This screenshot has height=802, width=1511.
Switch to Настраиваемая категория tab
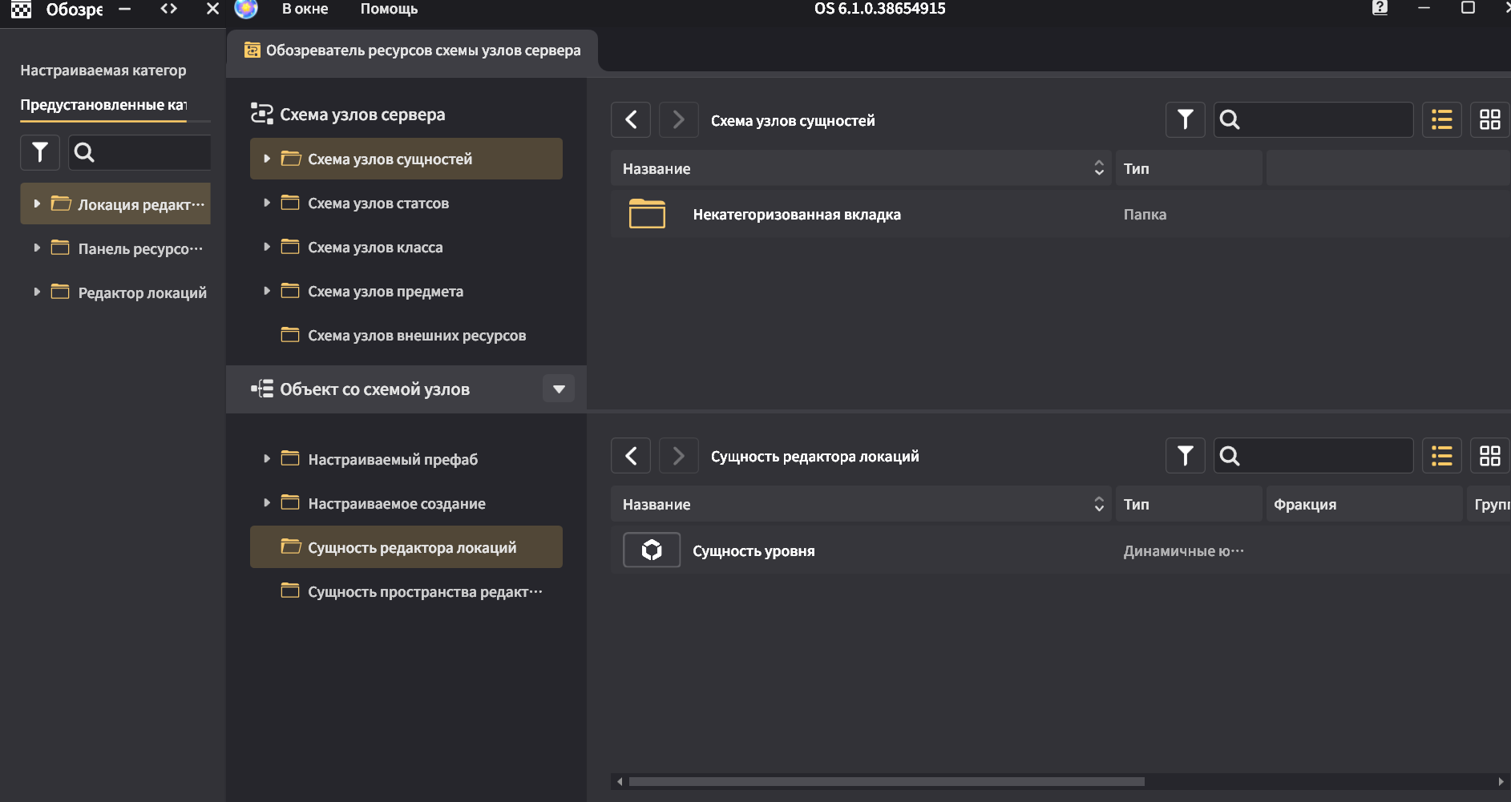(103, 71)
